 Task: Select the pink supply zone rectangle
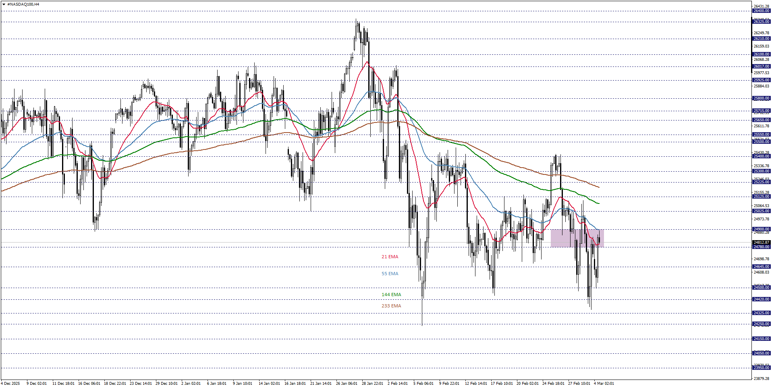577,238
